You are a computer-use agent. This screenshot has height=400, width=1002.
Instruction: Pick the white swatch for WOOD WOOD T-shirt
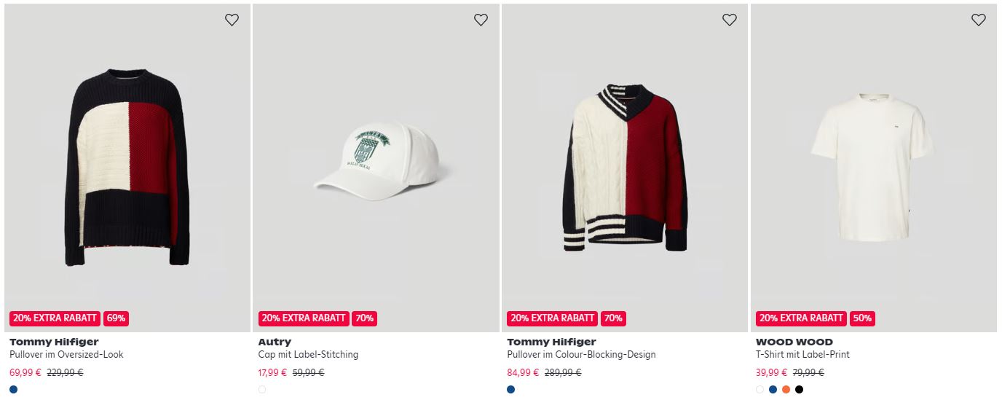(760, 390)
